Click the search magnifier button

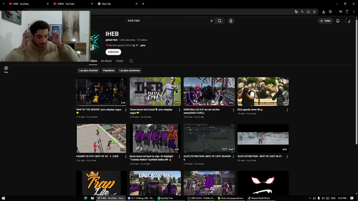pyautogui.click(x=220, y=21)
